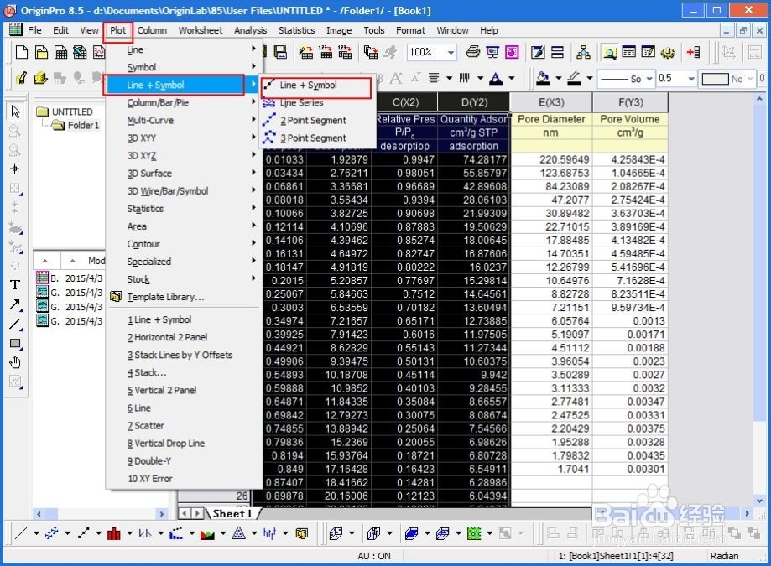Open the Project Explorer hierarchy icon
Viewport: 771px width, 566px height.
click(x=583, y=52)
